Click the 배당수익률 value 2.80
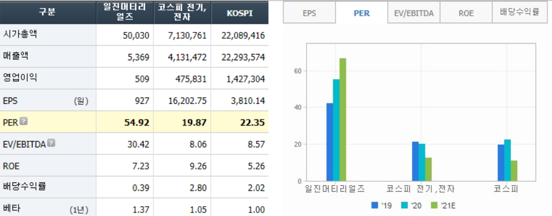 197,188
